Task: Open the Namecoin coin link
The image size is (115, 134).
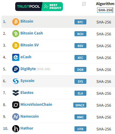Action: (x=29, y=116)
